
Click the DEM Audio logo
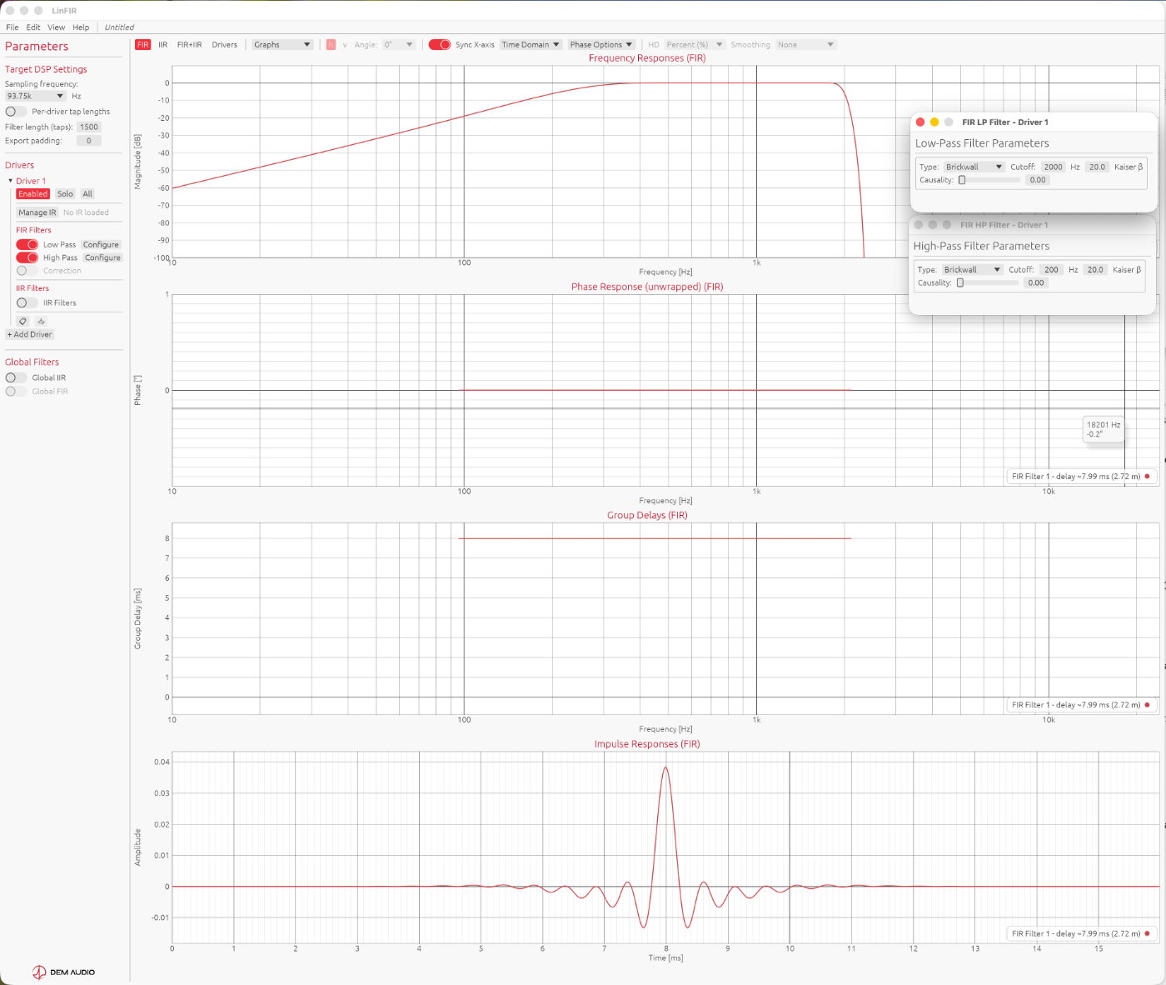tap(63, 972)
